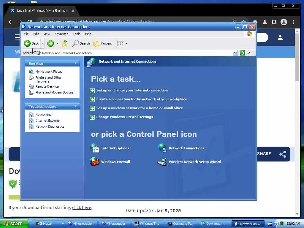Viewport: 304px width, 228px height.
Task: Open Chrome's three-dot menu
Action: pos(293,22)
